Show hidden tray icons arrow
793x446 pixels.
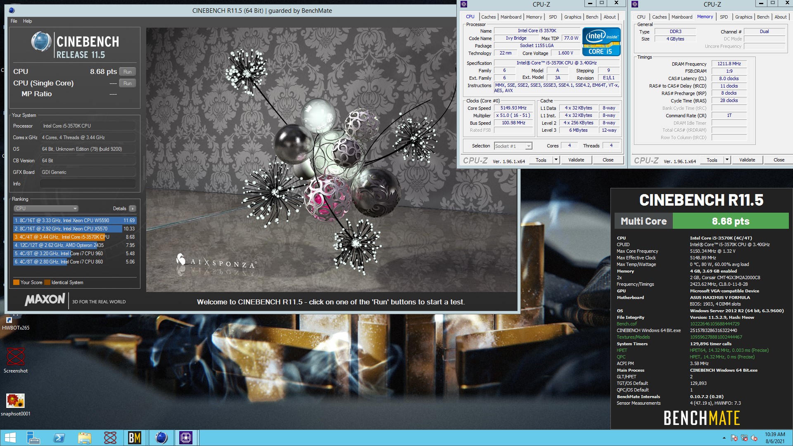click(724, 438)
